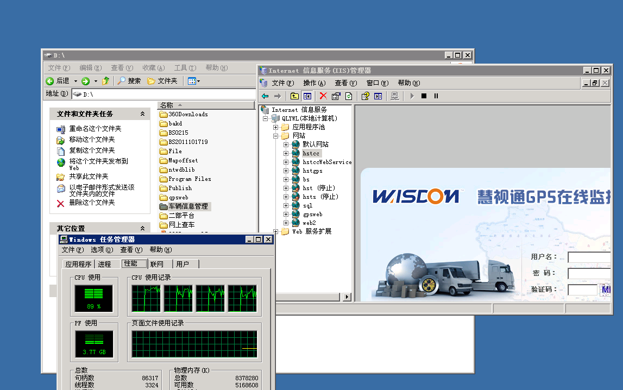Screen dimensions: 623x390
Task: Click the red X delete icon in IIS toolbar
Action: pos(323,96)
